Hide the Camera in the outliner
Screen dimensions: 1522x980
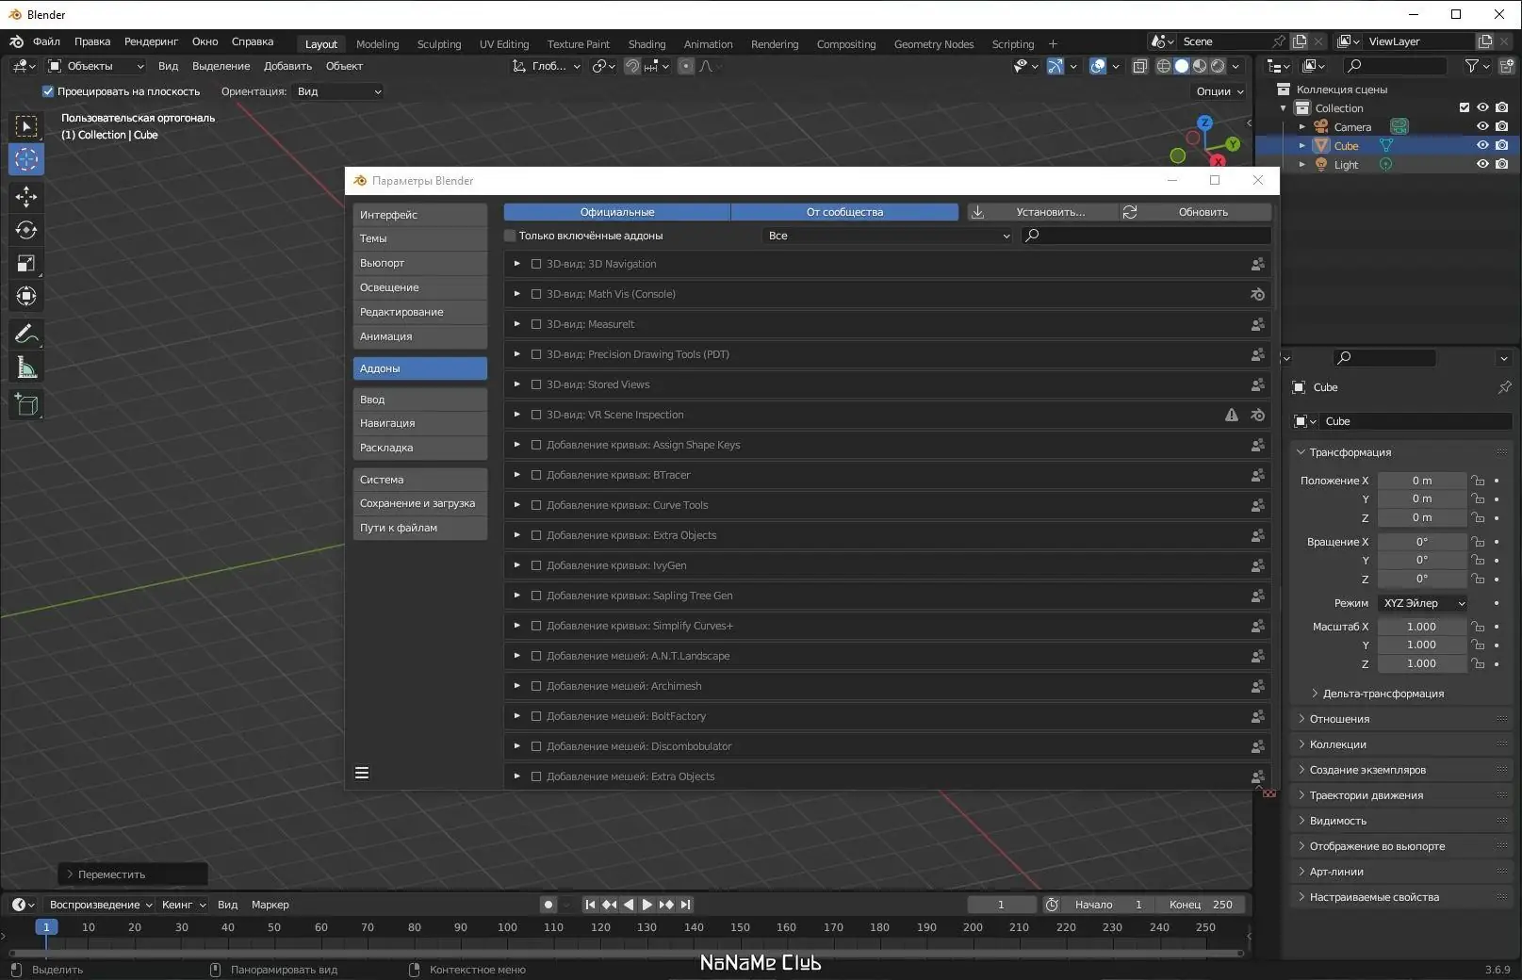point(1482,126)
